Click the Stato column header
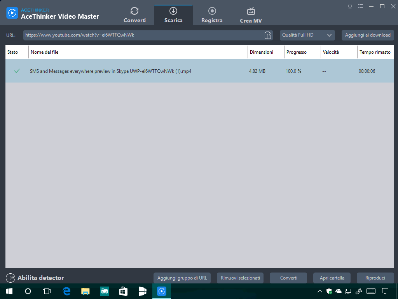Image resolution: width=398 pixels, height=299 pixels. pos(17,52)
